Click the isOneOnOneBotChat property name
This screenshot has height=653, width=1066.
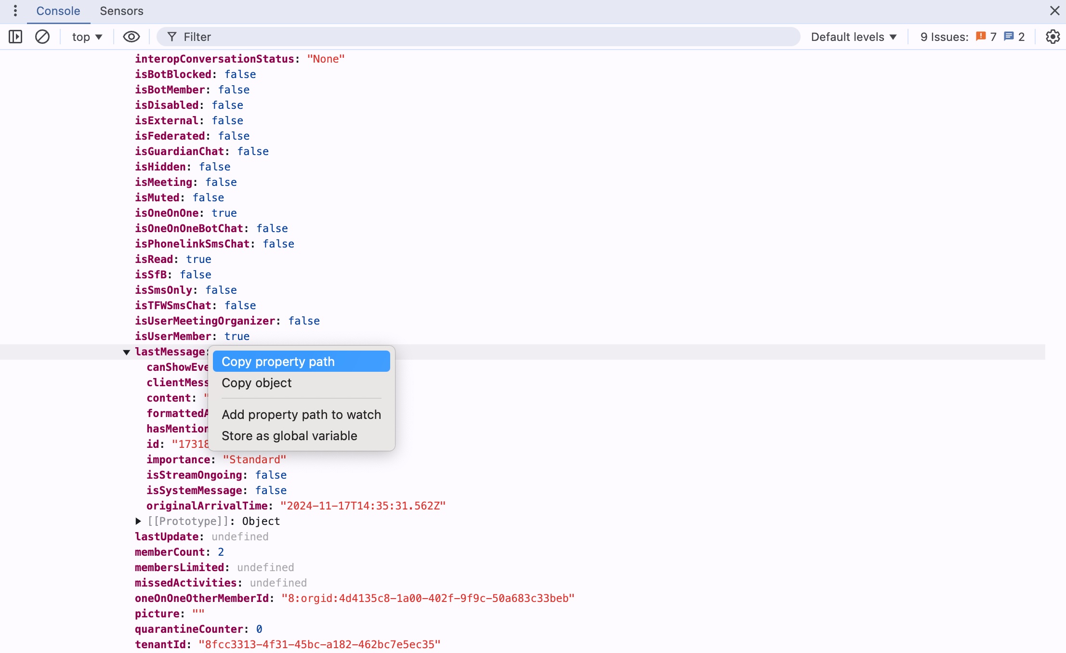click(189, 229)
